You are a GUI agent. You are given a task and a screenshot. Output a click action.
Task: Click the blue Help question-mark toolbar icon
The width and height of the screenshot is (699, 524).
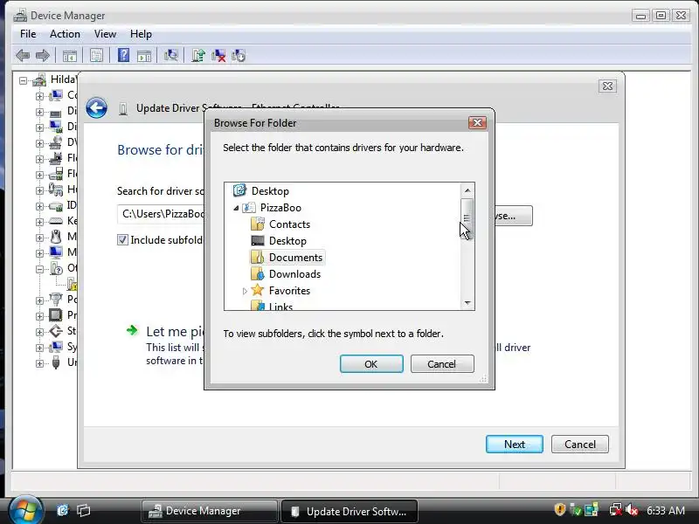(123, 56)
